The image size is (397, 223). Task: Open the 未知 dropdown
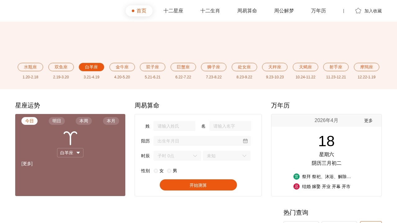(226, 156)
